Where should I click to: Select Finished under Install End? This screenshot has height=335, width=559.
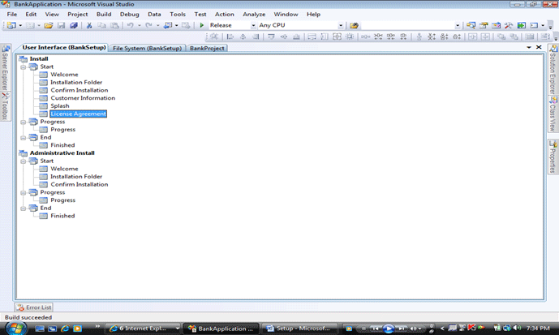pyautogui.click(x=62, y=145)
